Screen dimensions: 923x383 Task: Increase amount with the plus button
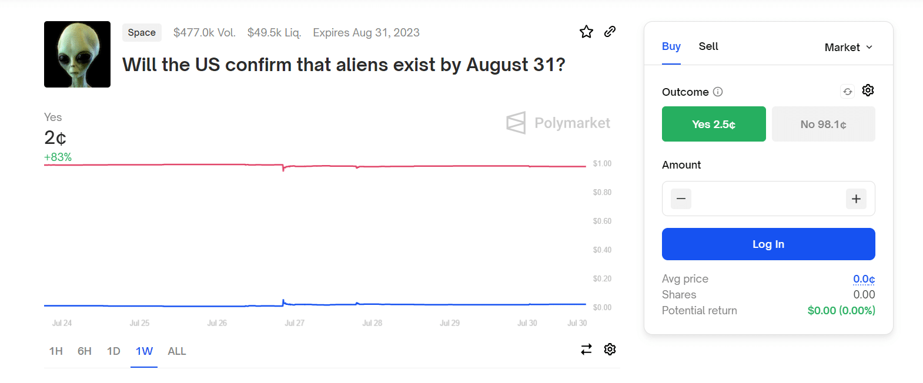pyautogui.click(x=856, y=199)
